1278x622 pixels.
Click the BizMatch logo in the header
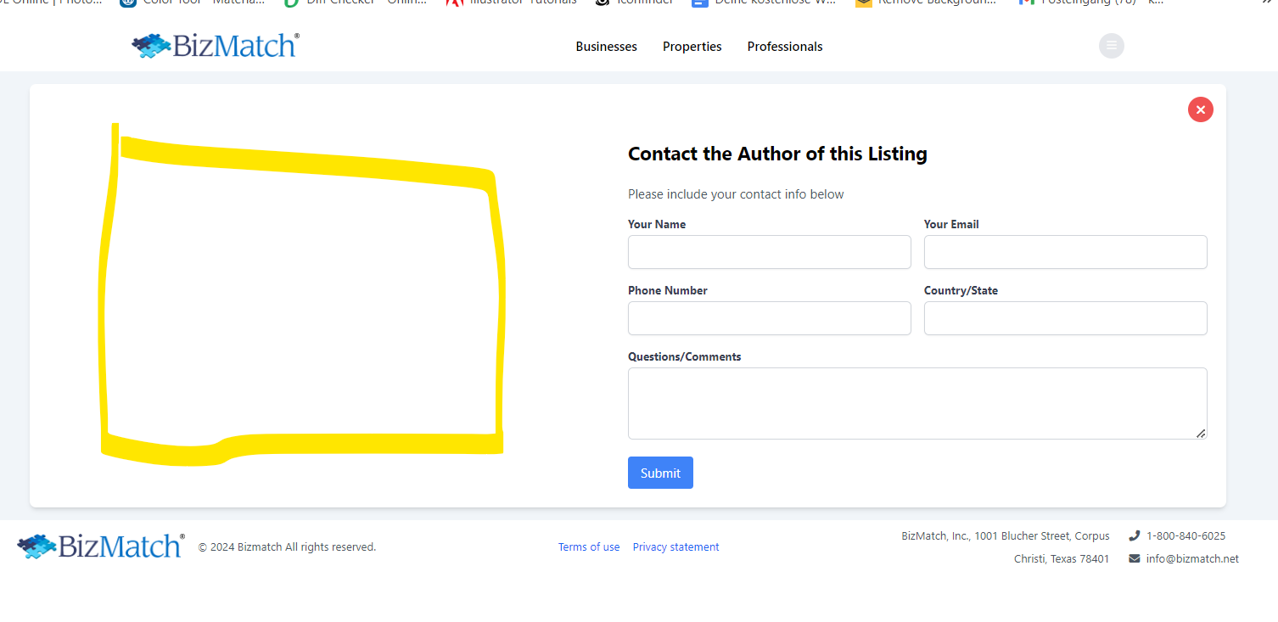click(x=216, y=46)
